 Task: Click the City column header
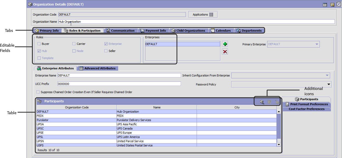[237, 107]
